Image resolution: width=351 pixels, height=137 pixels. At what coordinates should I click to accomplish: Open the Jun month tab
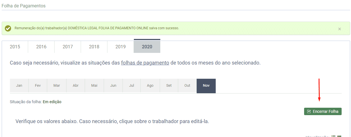tap(113, 86)
